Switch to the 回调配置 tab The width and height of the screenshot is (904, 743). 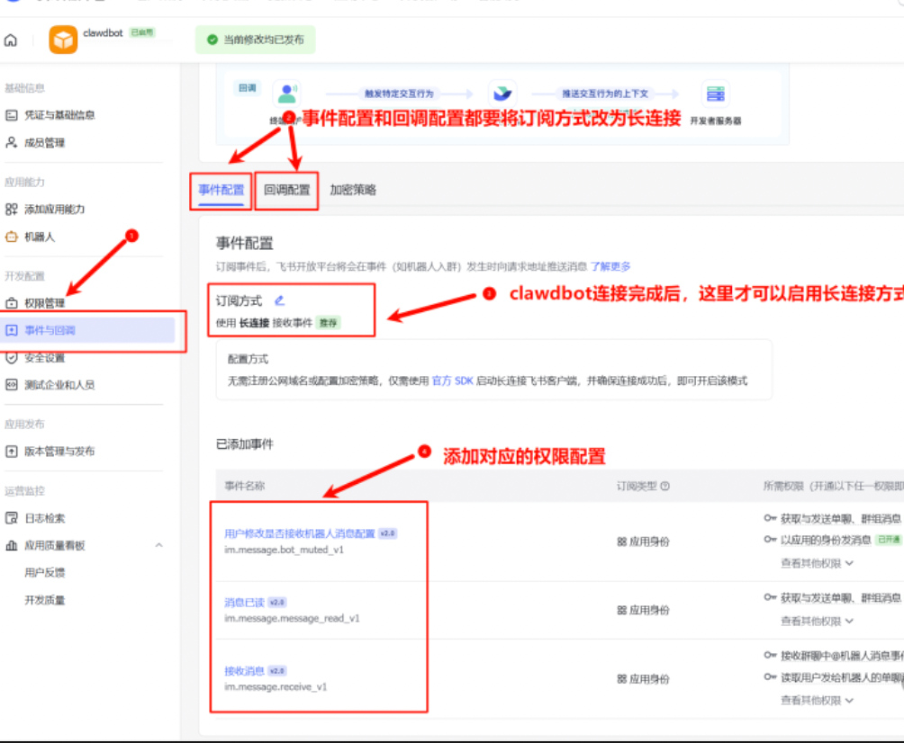pos(286,190)
